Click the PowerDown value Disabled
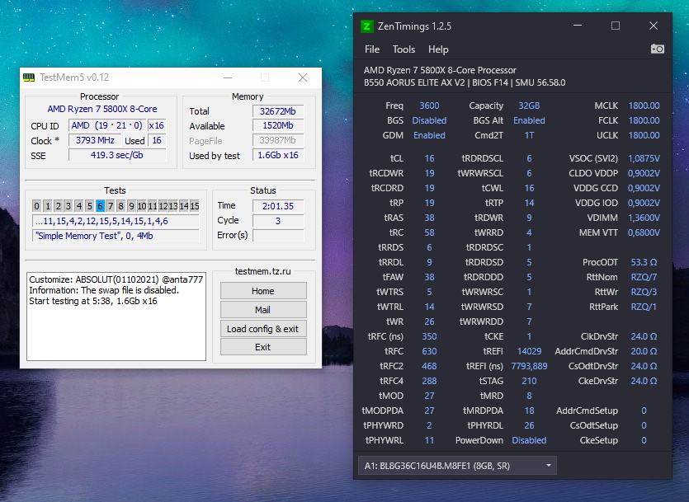 (x=529, y=440)
